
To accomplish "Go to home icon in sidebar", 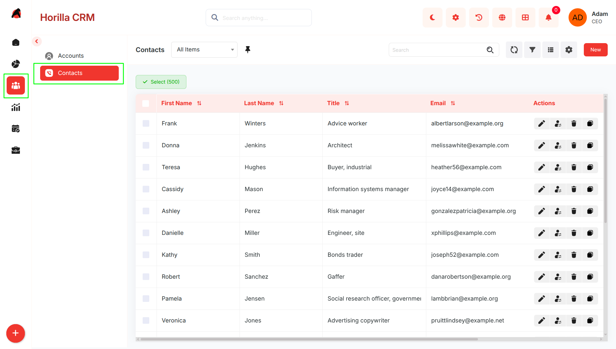I will tap(16, 42).
